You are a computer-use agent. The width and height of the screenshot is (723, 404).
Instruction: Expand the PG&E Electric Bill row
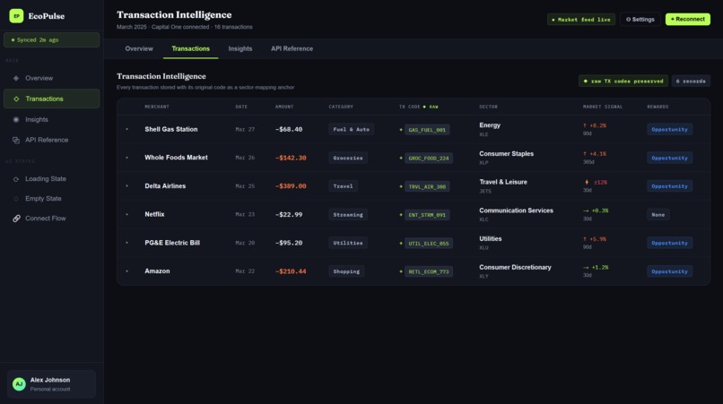tap(127, 243)
